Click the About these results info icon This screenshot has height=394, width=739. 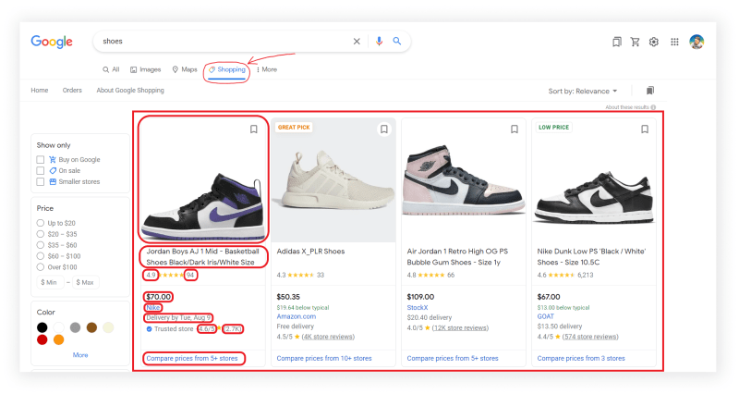point(653,107)
